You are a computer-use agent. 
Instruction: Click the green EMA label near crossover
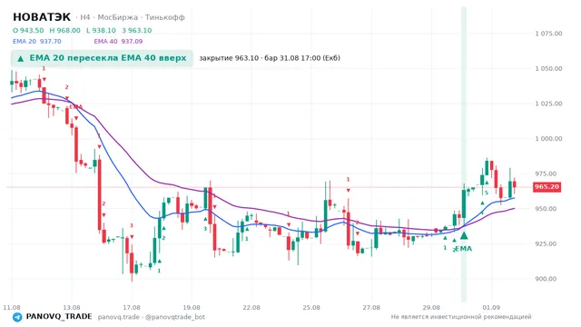464,249
